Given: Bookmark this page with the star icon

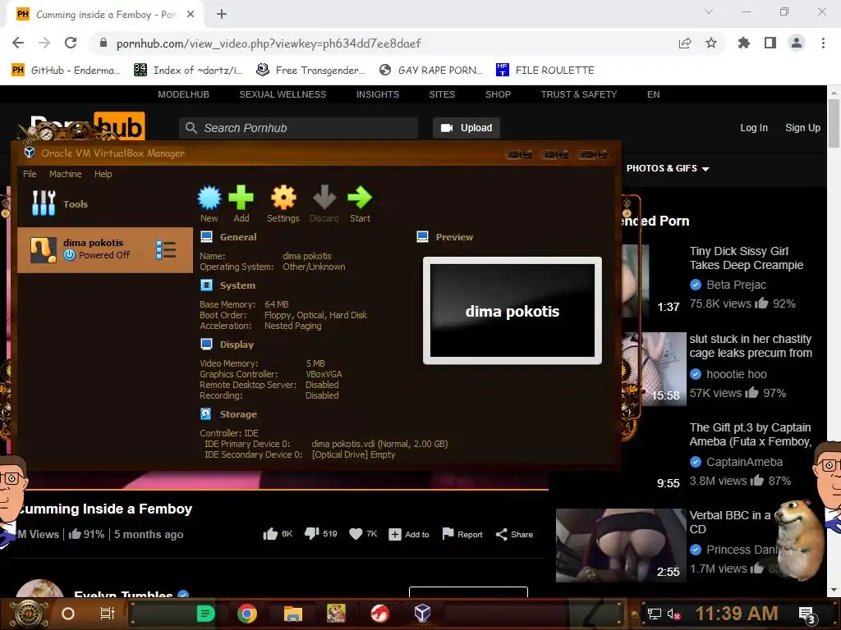Looking at the screenshot, I should (x=711, y=43).
